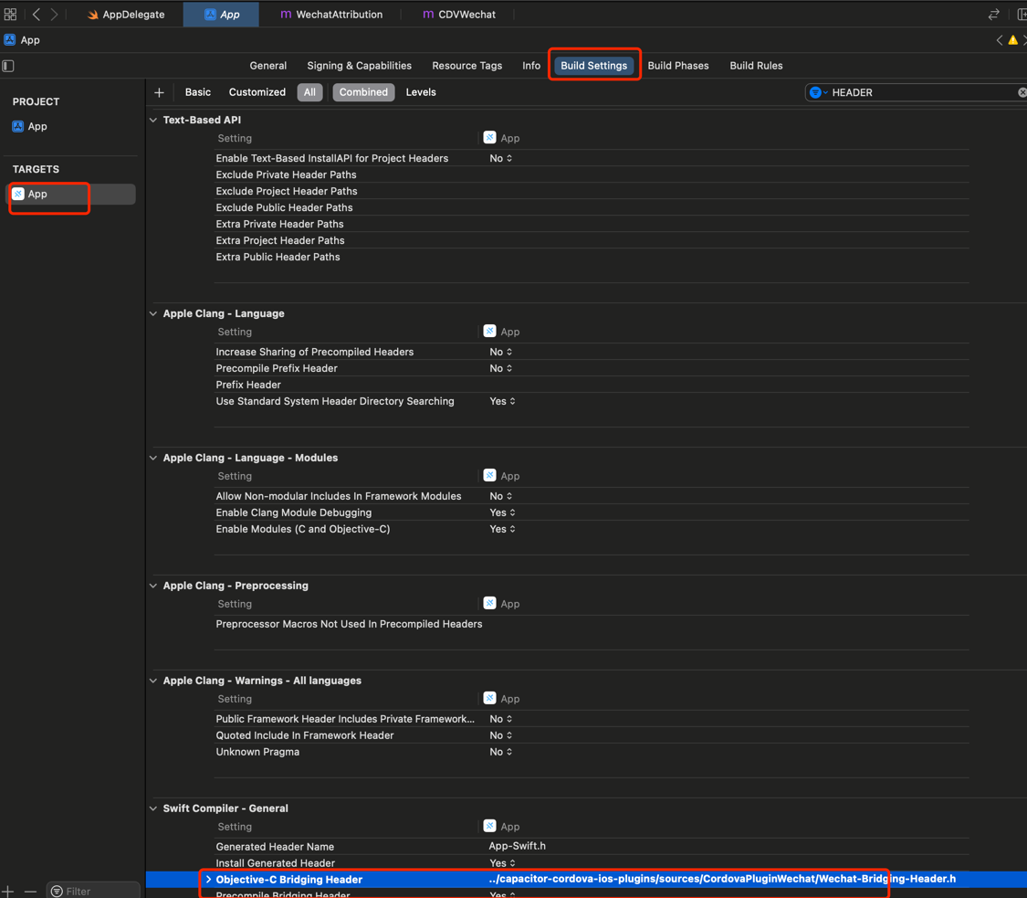
Task: Select the App target under TARGETS
Action: click(70, 194)
